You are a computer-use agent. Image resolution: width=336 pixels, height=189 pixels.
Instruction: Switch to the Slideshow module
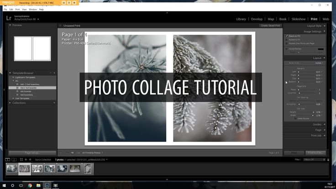coord(299,19)
